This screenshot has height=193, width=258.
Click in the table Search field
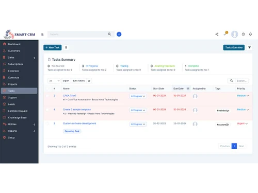[x=241, y=81]
